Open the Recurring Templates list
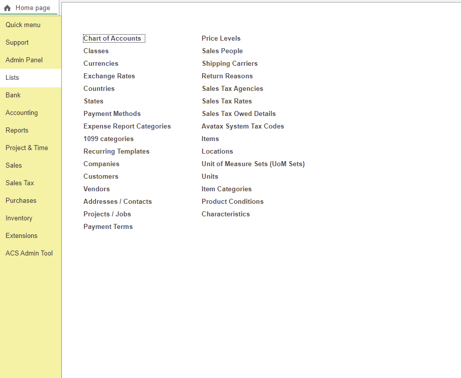This screenshot has width=461, height=378. click(117, 152)
